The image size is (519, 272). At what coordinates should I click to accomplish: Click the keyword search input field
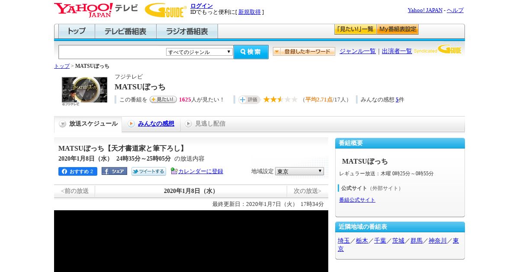coord(112,52)
